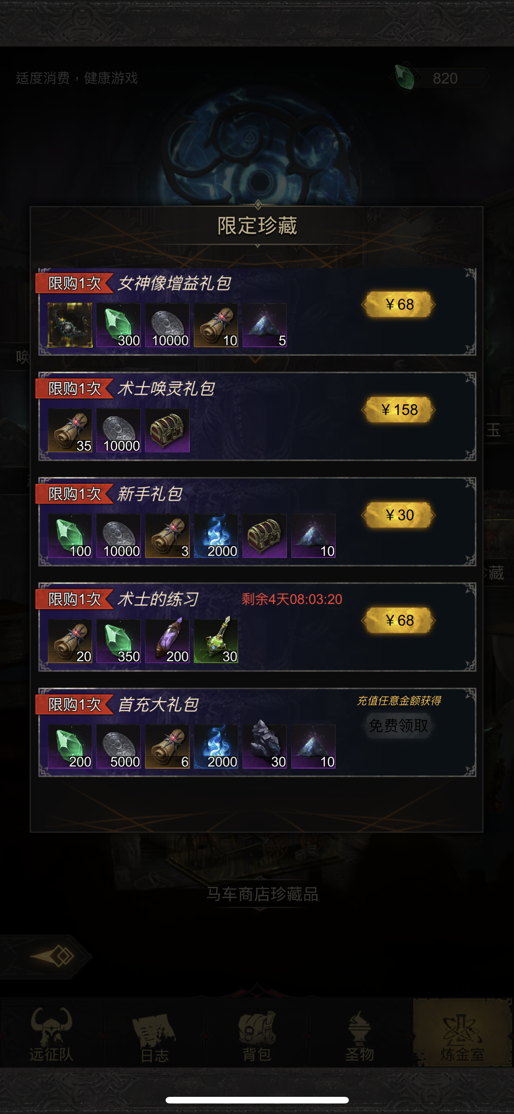Tap the purple crystal 200 in 术士的练习

(x=167, y=641)
